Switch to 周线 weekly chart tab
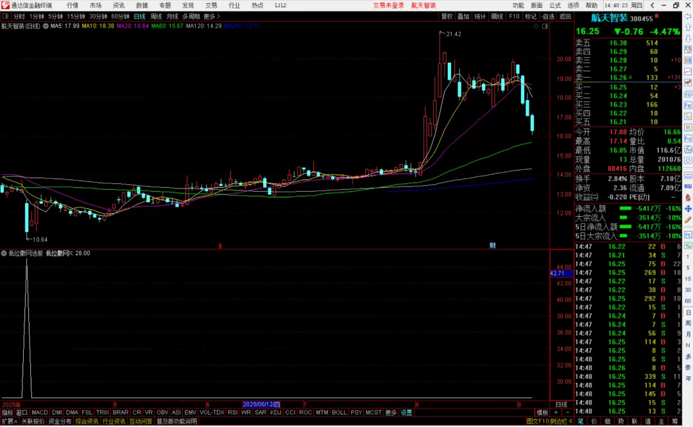The height and width of the screenshot is (427, 693). [156, 16]
